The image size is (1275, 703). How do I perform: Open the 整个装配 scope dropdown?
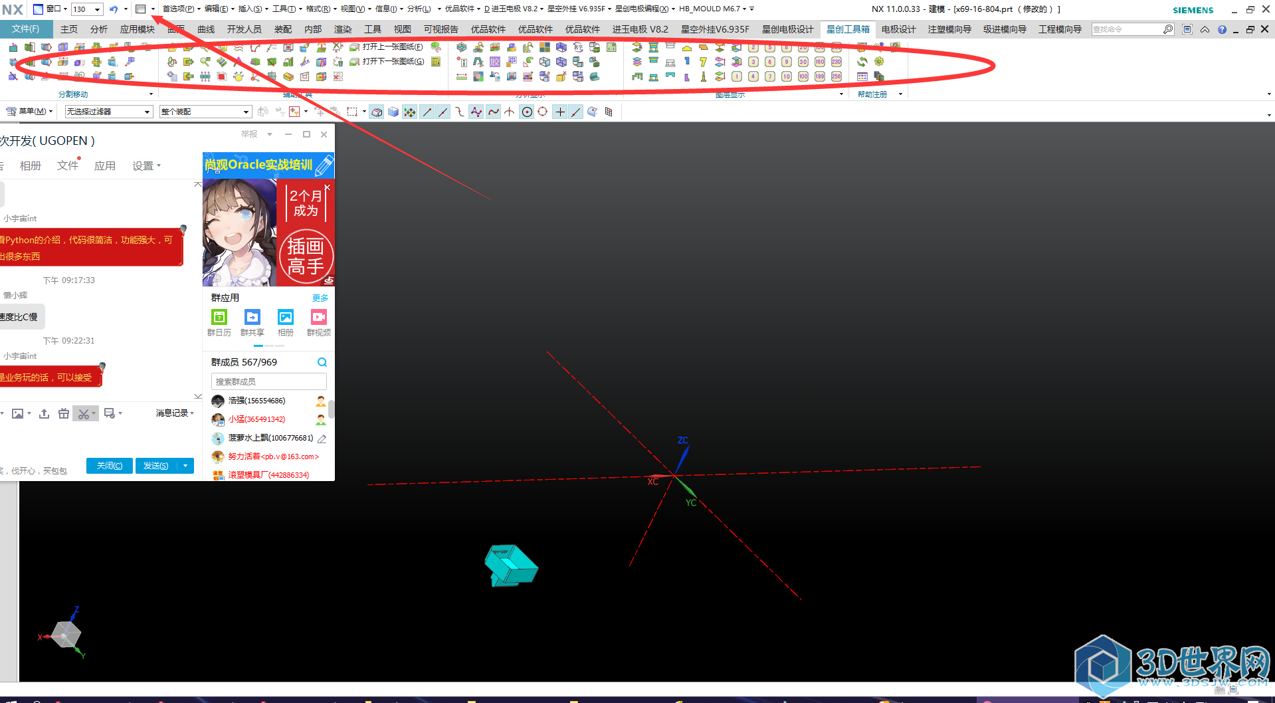(x=205, y=112)
